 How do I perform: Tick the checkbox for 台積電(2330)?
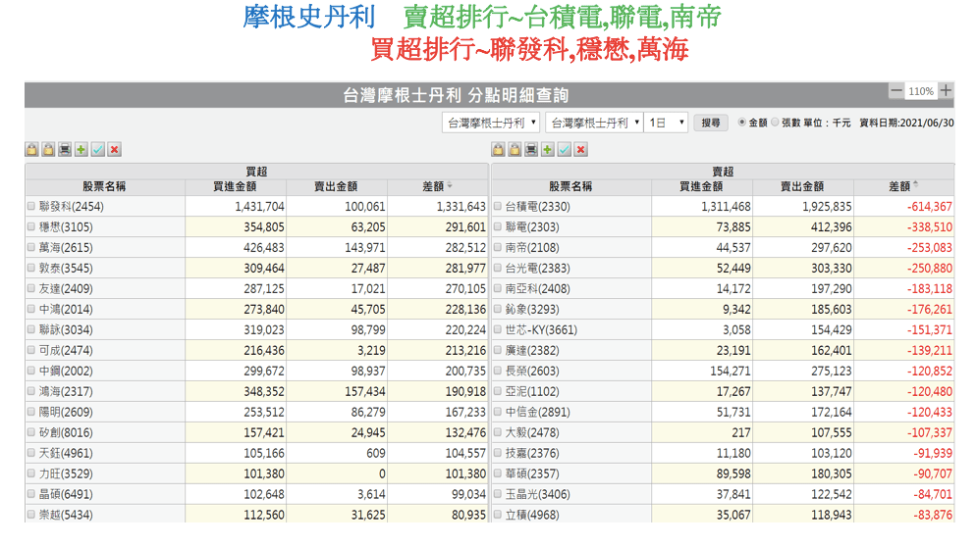pyautogui.click(x=497, y=207)
